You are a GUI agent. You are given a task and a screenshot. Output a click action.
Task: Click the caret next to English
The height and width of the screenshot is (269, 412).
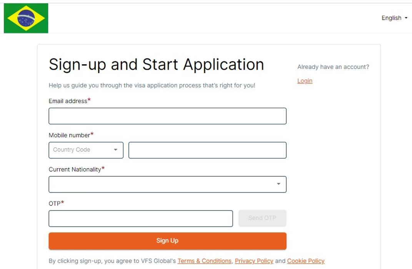[405, 18]
